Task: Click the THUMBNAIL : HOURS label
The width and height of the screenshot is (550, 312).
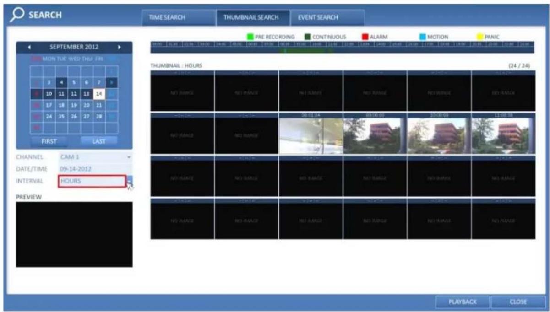Action: point(176,66)
